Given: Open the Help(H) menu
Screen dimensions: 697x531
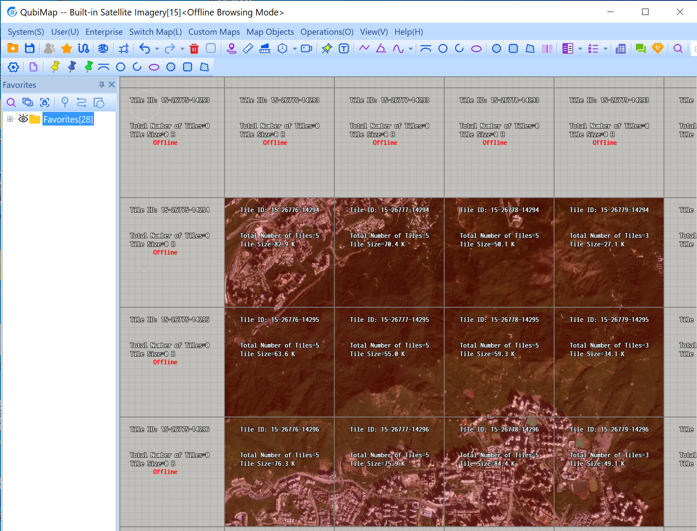Looking at the screenshot, I should tap(409, 32).
